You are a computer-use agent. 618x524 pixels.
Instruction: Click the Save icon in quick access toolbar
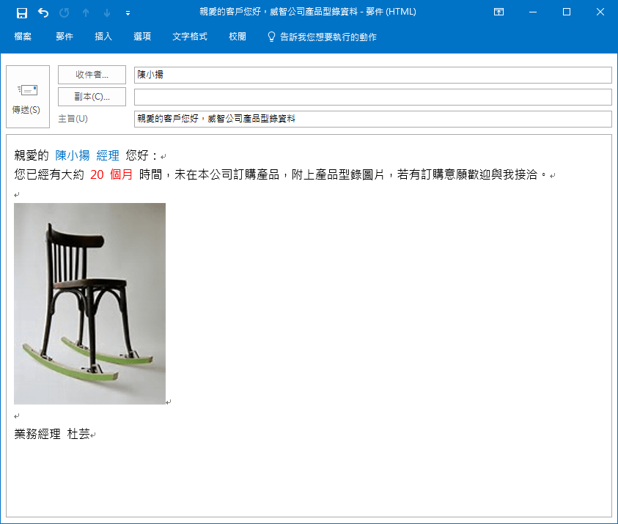[22, 12]
